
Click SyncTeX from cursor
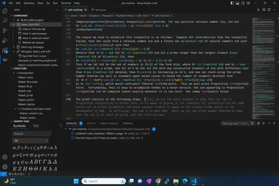(35, 56)
